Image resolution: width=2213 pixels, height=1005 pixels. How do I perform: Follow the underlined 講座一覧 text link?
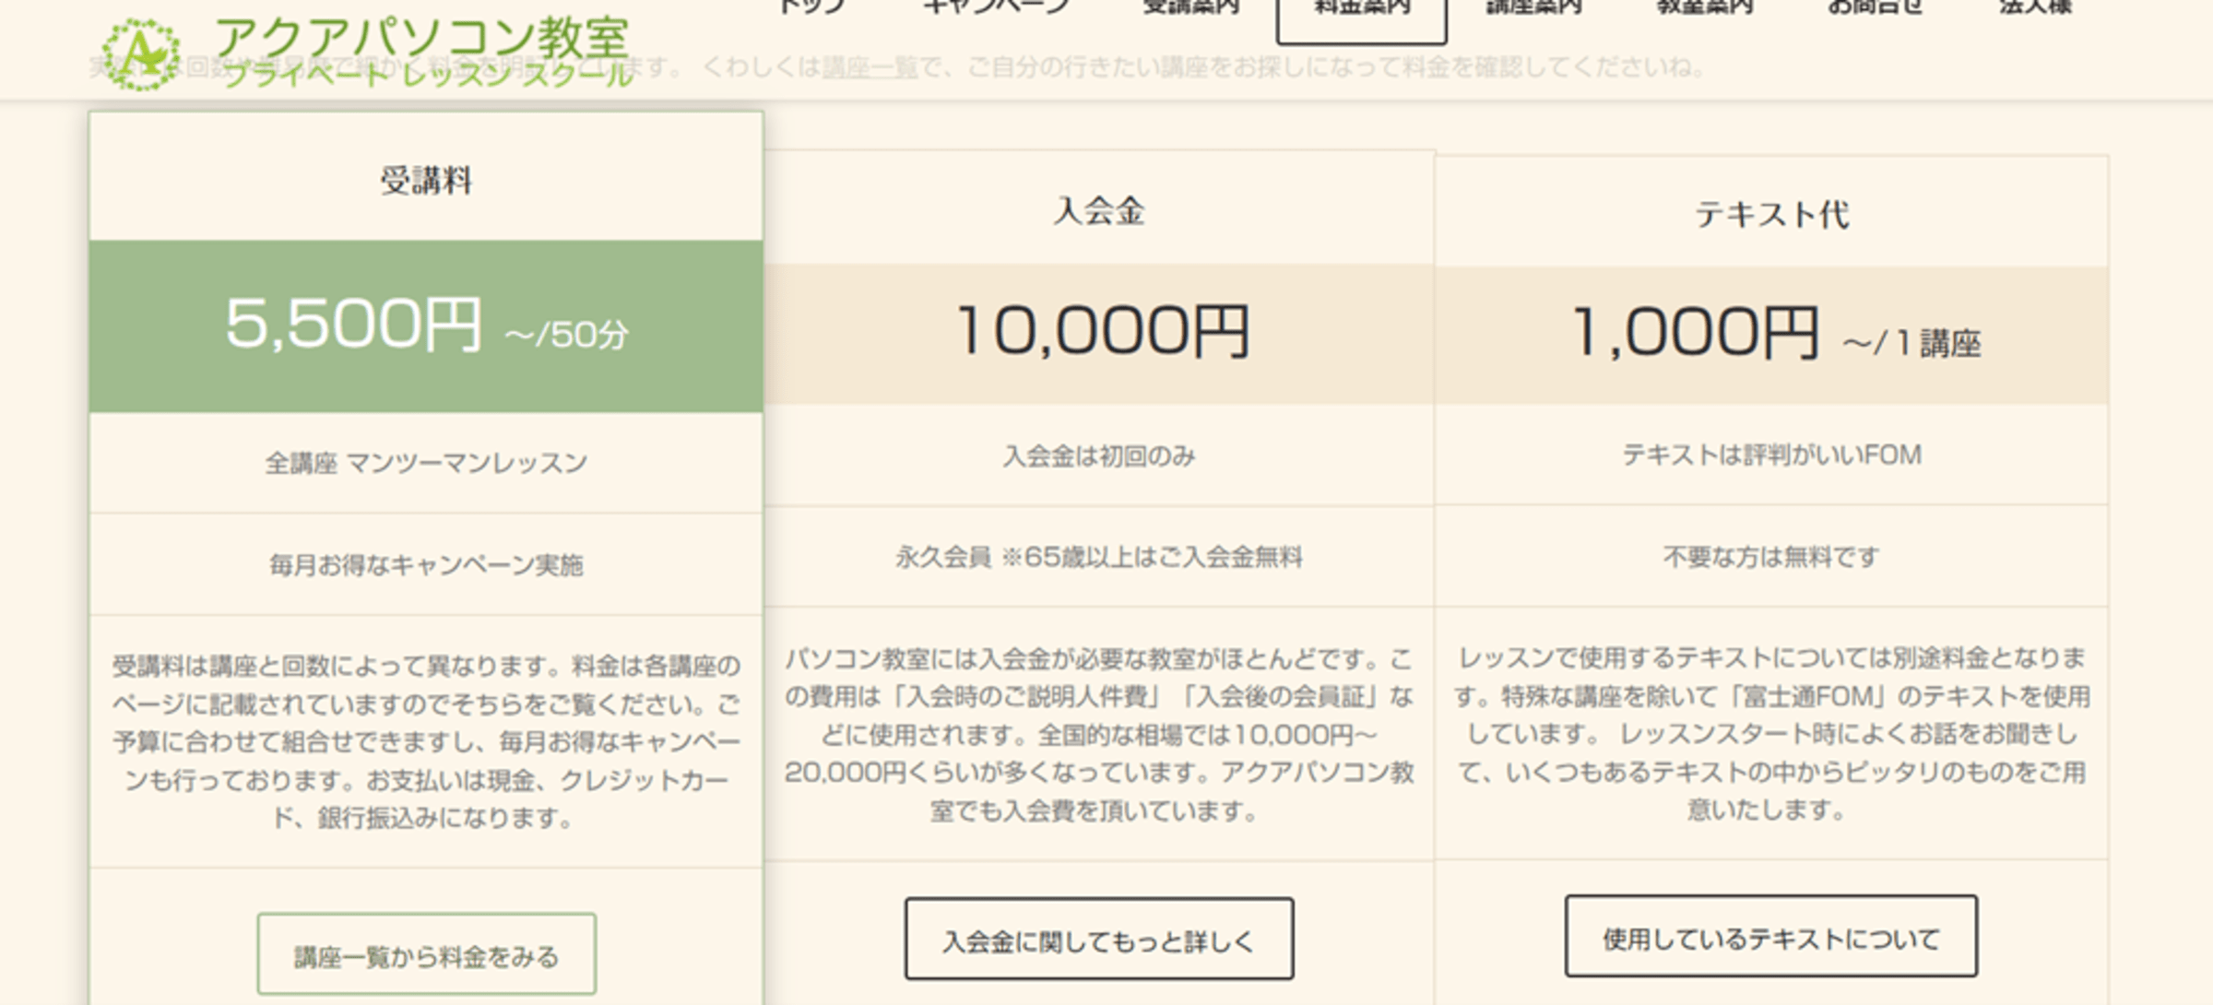[x=870, y=67]
